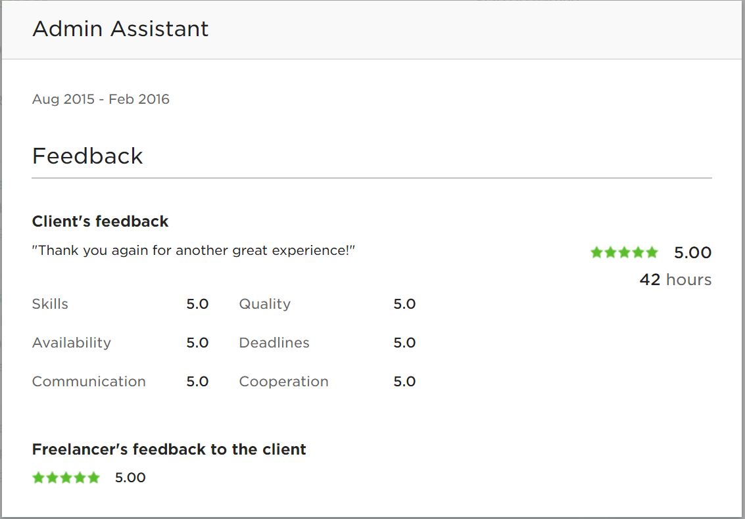Image resolution: width=745 pixels, height=519 pixels.
Task: Click the Skills rating label
Action: (50, 304)
